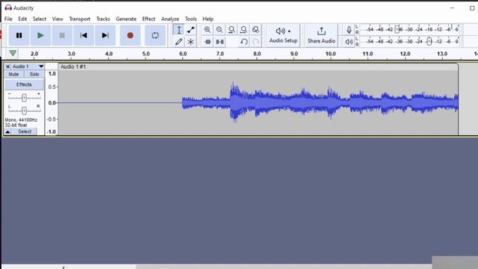Pause playback with the Pause button
This screenshot has height=269, width=478.
pyautogui.click(x=19, y=35)
